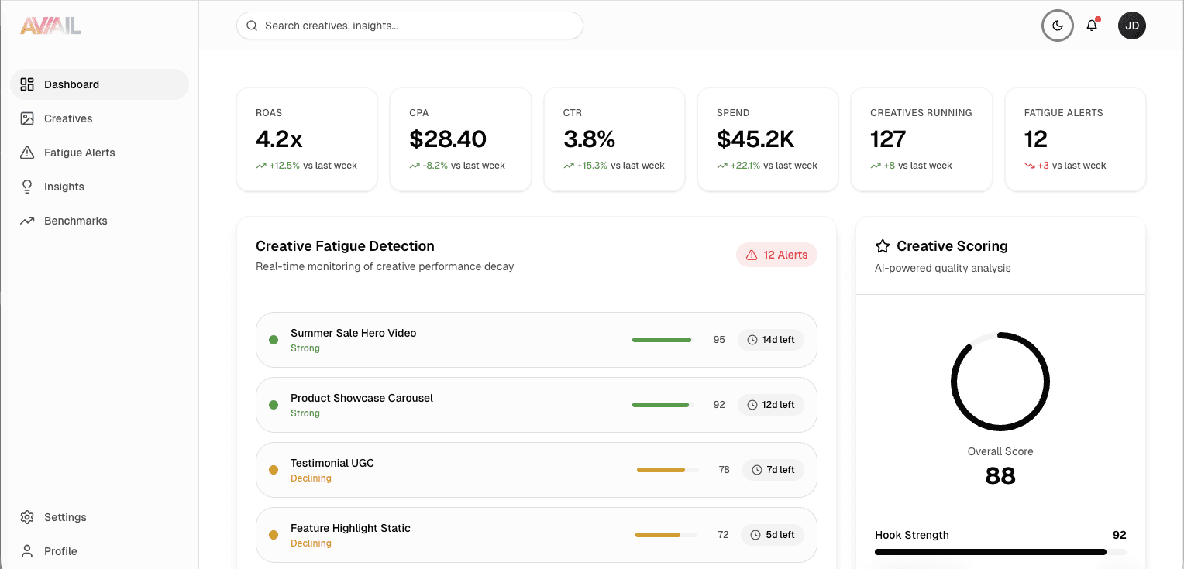Open the Product Showcase Carousel item

pos(465,405)
